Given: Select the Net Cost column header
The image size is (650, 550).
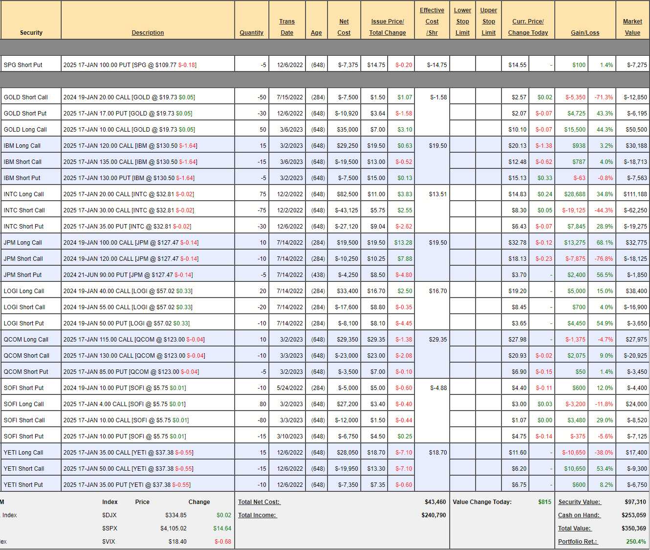Looking at the screenshot, I should click(344, 27).
